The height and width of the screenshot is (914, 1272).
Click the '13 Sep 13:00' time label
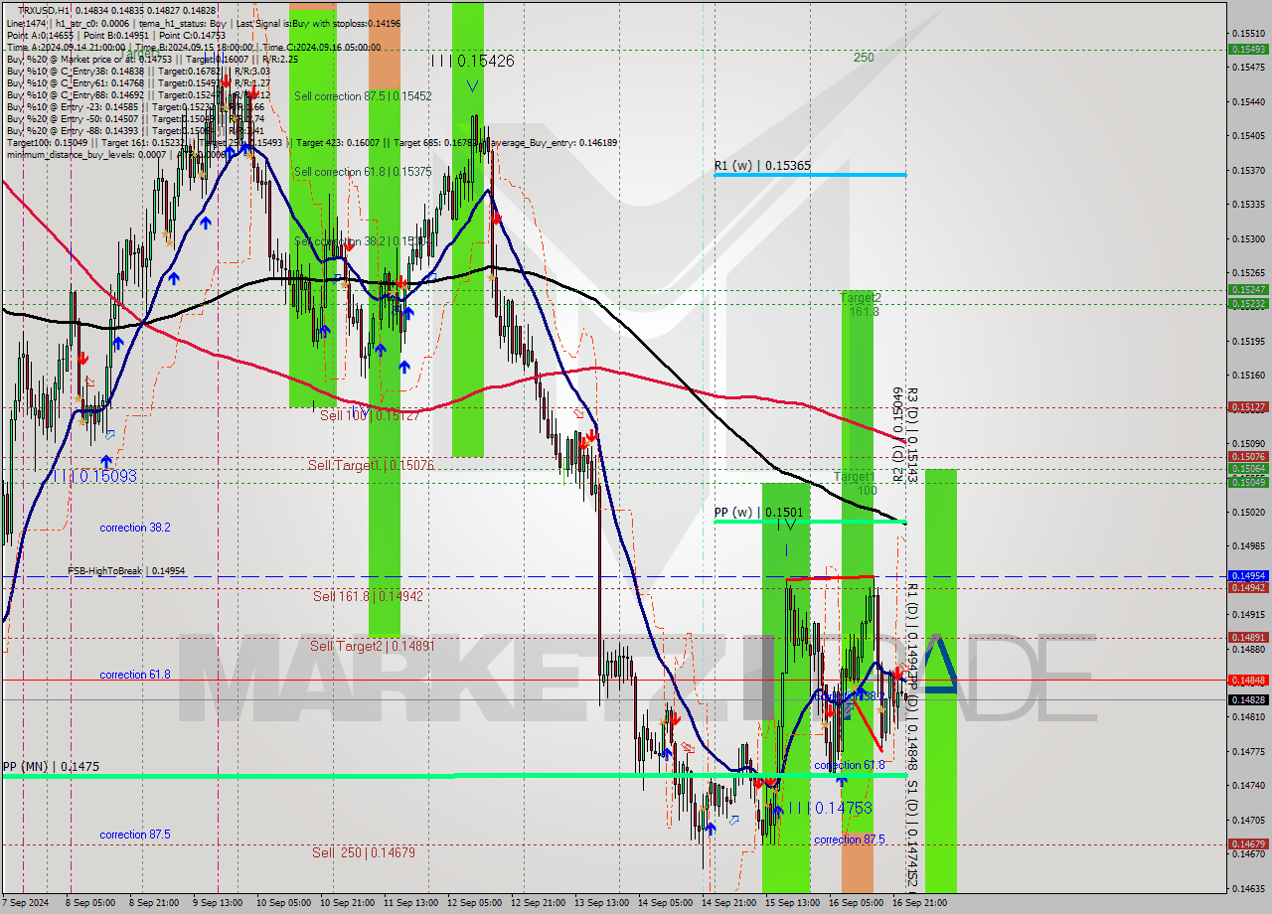599,903
